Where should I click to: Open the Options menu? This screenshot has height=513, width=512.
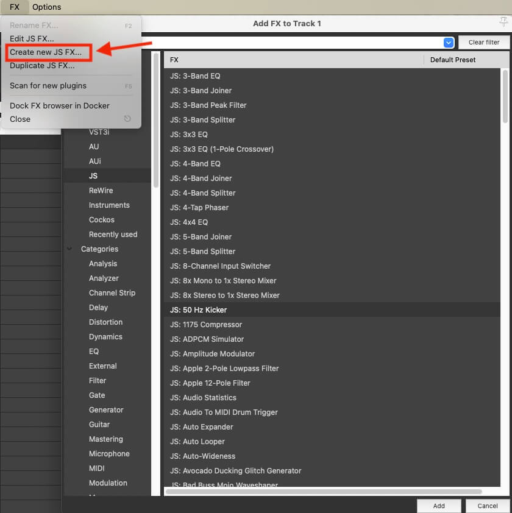tap(47, 7)
